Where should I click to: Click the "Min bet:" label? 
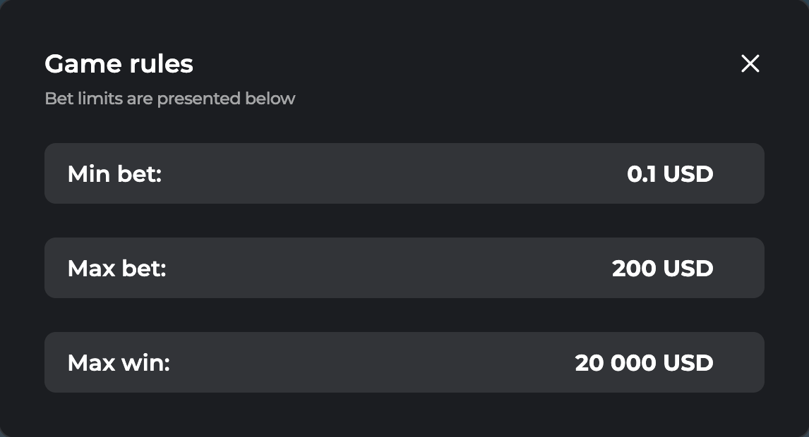[114, 173]
